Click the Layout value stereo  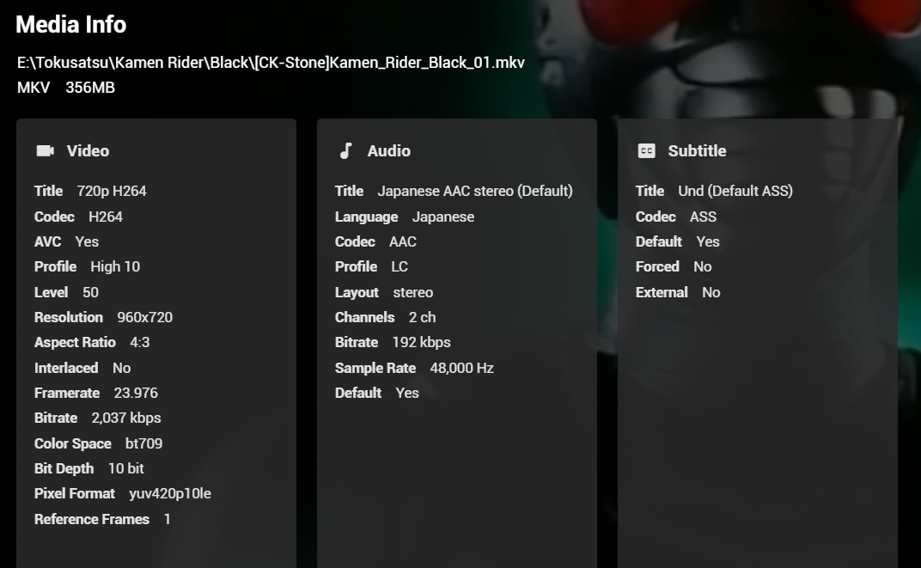[413, 292]
